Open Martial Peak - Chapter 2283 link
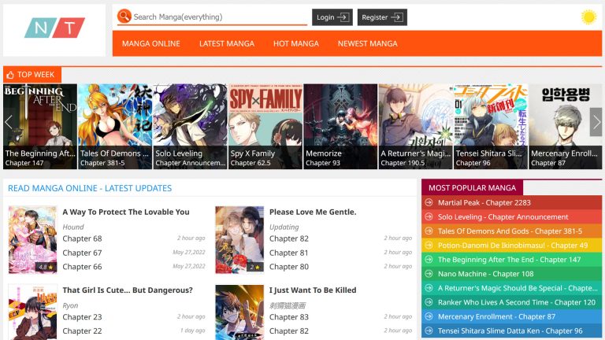The width and height of the screenshot is (605, 340). click(x=484, y=203)
